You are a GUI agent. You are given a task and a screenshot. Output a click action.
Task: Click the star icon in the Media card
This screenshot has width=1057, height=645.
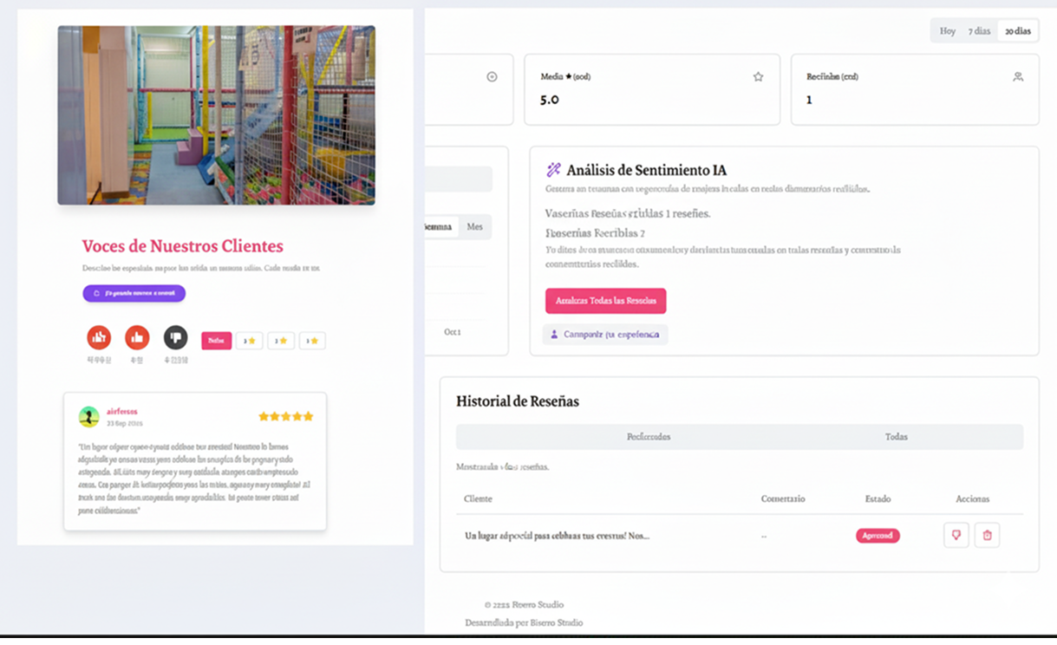coord(758,77)
